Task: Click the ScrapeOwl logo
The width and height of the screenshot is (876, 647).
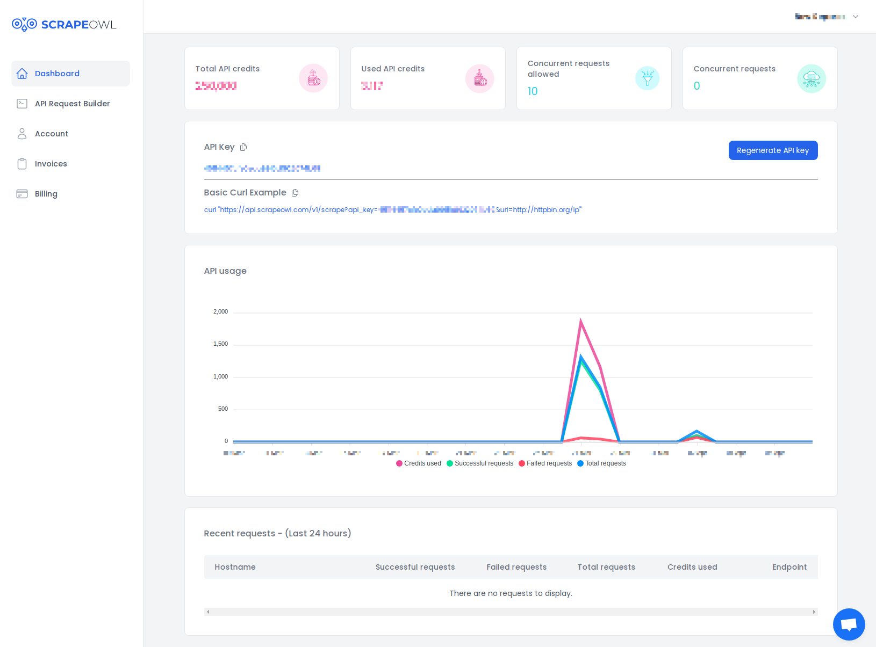Action: click(x=64, y=25)
